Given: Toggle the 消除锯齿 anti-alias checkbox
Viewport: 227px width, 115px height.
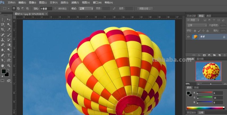Looking at the screenshot, I should coord(55,8).
